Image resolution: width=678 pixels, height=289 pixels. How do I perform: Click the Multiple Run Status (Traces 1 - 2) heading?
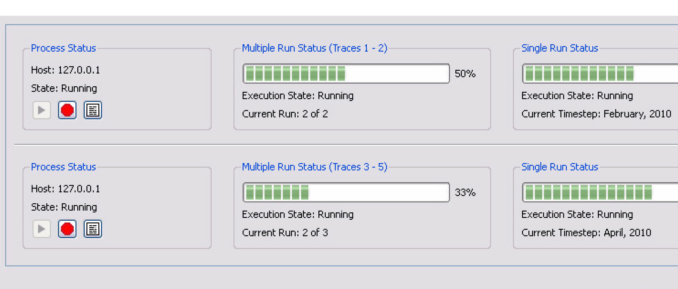pos(314,48)
